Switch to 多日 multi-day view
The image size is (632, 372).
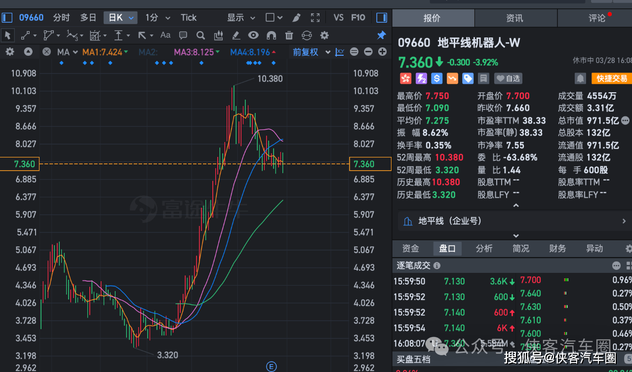point(88,18)
